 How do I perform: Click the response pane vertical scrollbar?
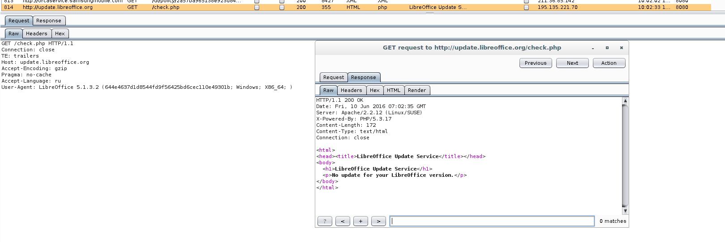click(625, 156)
